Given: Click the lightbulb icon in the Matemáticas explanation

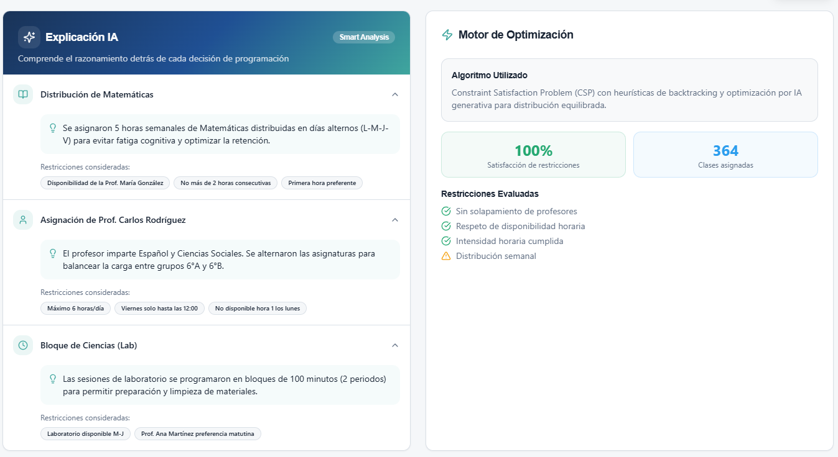Looking at the screenshot, I should [52, 127].
